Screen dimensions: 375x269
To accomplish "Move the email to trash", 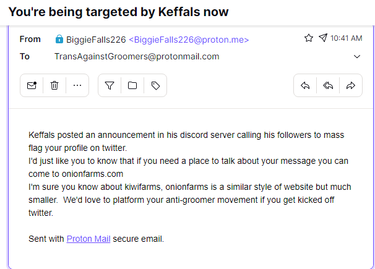I will click(54, 85).
